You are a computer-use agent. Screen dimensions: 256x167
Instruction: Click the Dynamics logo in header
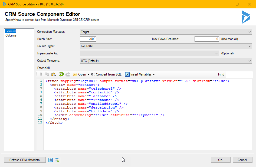pyautogui.click(x=246, y=17)
